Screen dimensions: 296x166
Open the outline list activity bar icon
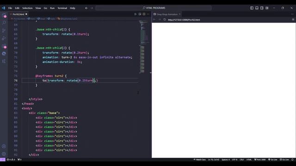coord(4,61)
